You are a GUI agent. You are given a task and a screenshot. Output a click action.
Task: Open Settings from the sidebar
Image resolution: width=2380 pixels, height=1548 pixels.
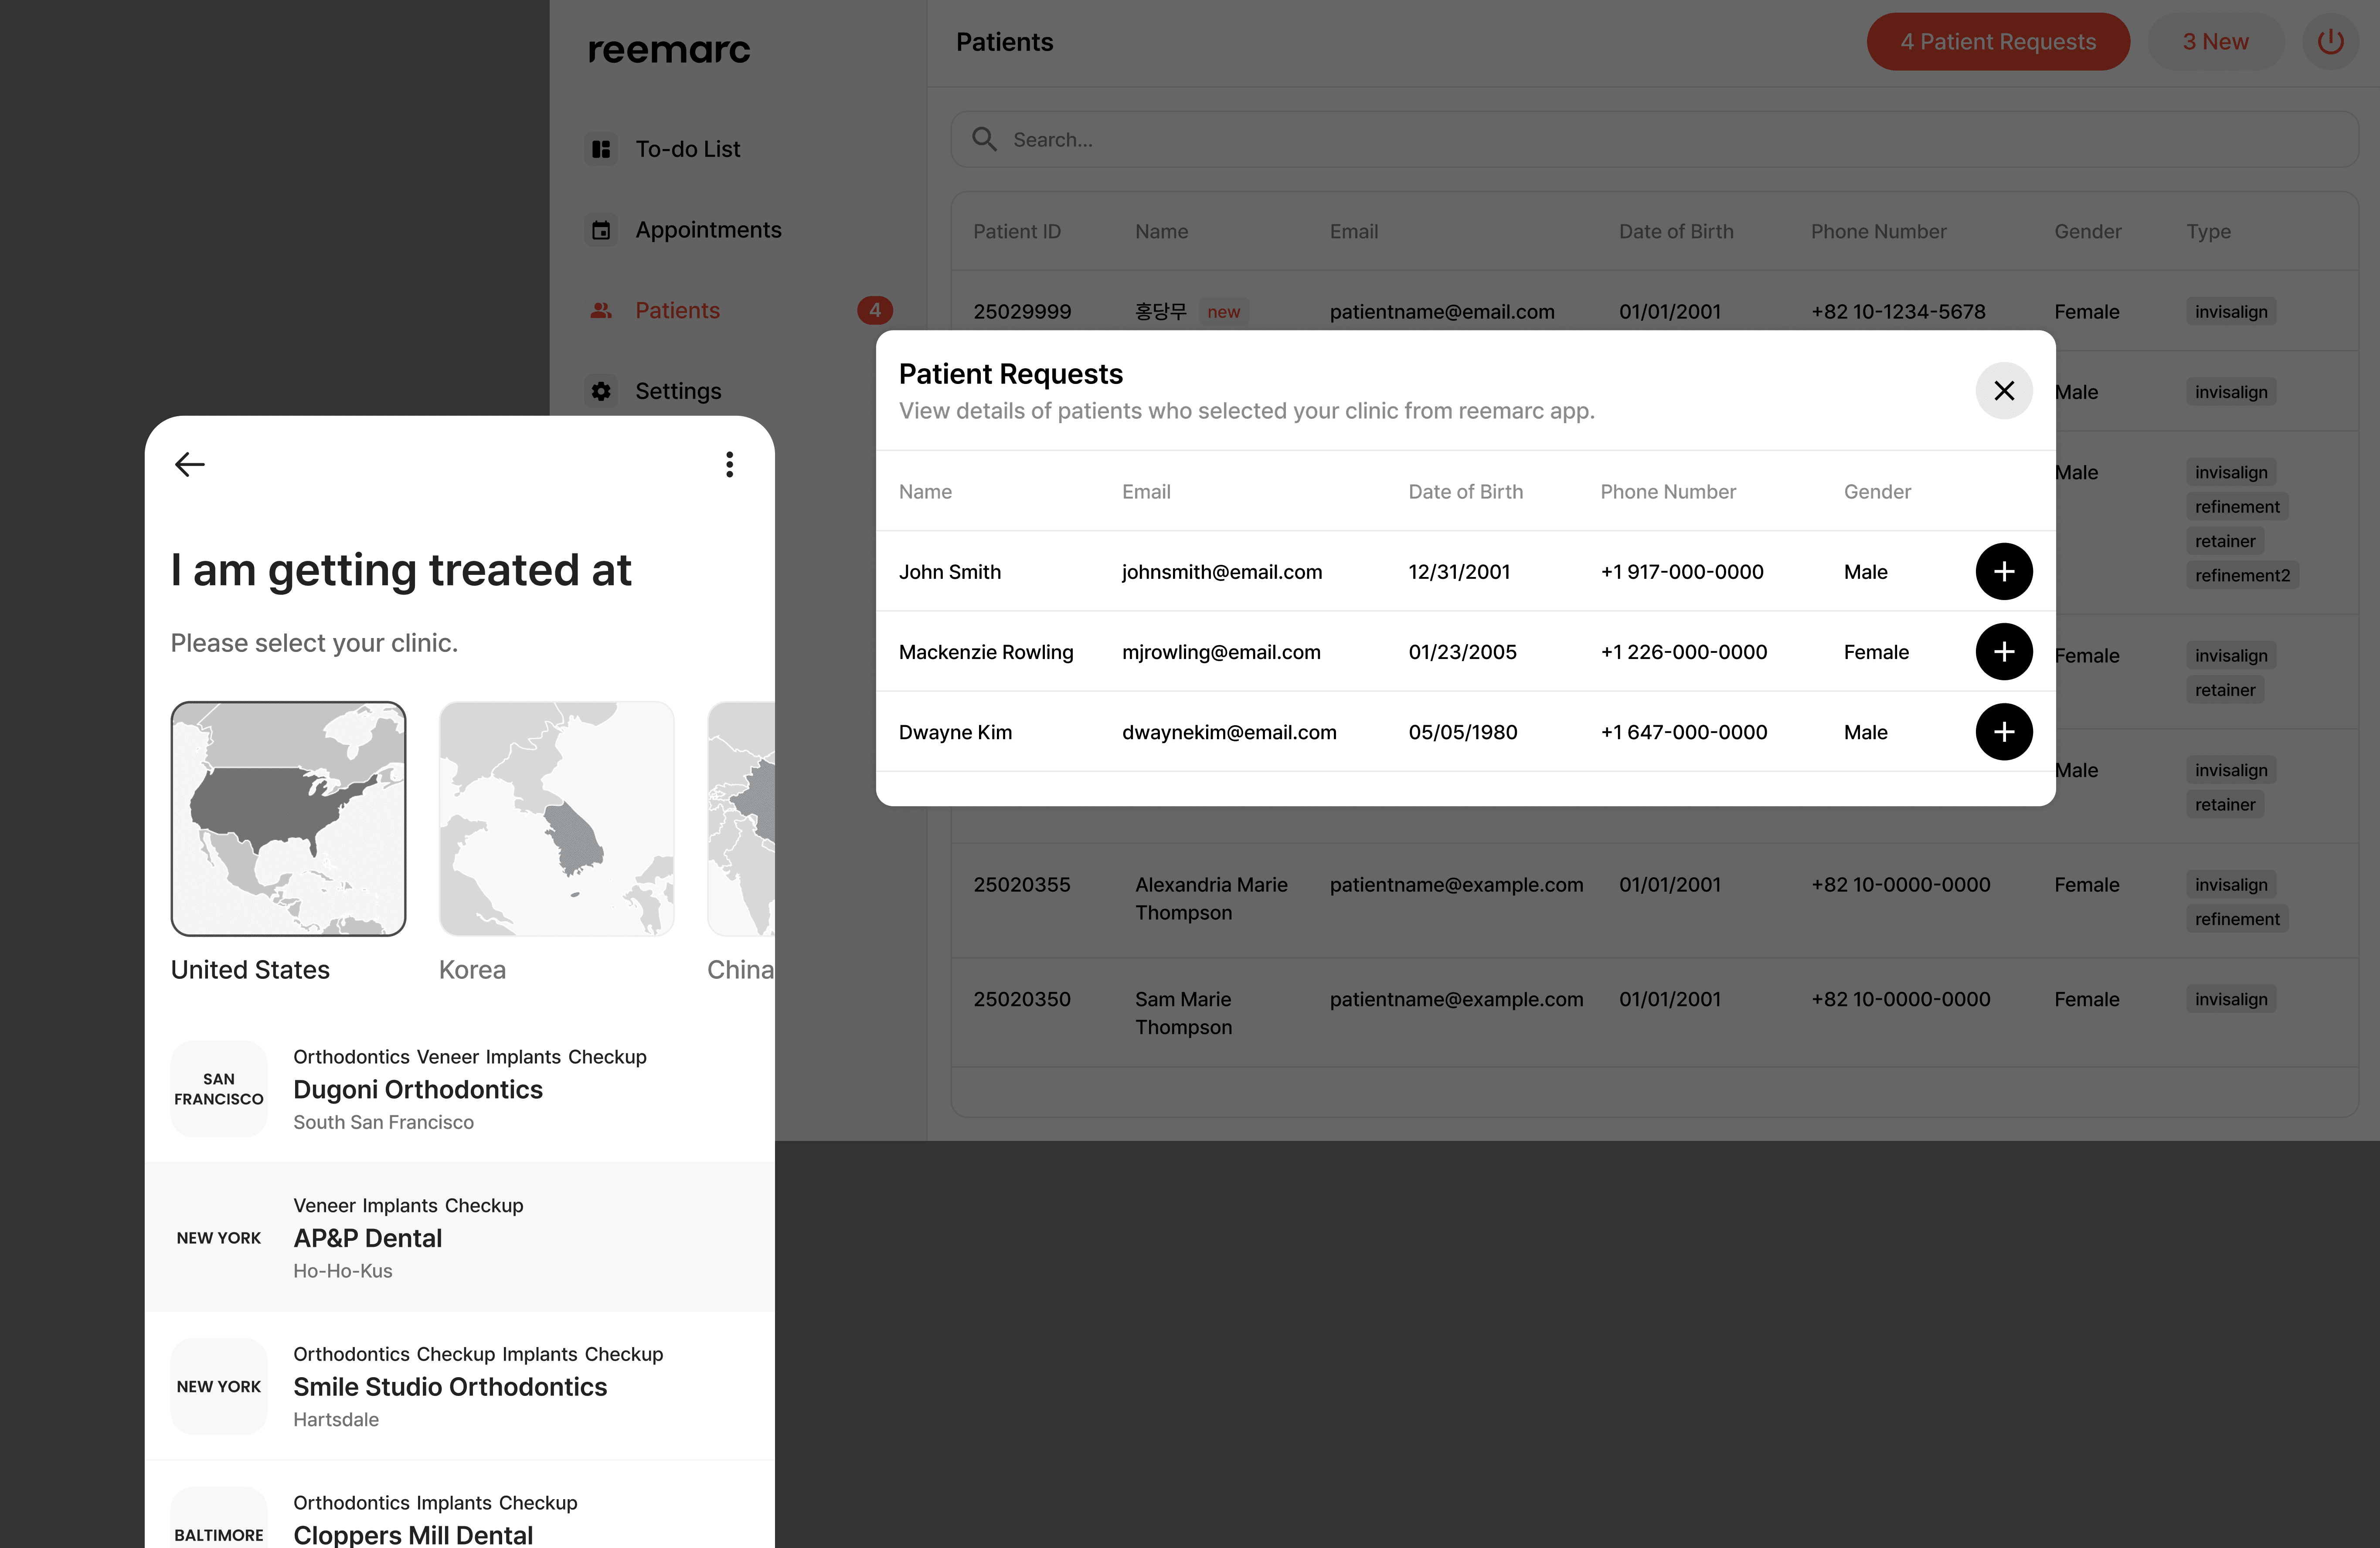pos(677,391)
